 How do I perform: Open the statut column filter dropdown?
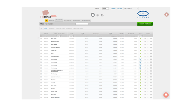point(140,36)
